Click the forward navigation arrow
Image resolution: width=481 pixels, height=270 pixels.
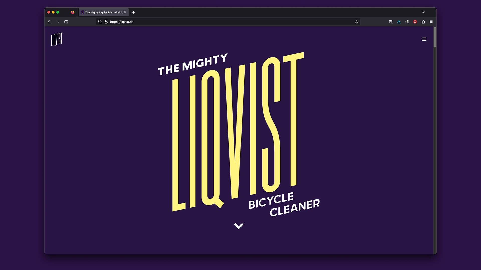pyautogui.click(x=58, y=22)
